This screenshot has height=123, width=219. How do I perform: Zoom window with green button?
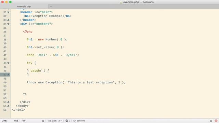point(10,2)
